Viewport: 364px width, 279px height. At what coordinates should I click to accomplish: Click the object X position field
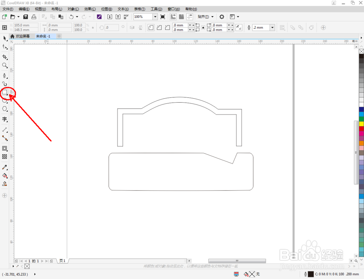pyautogui.click(x=26, y=25)
